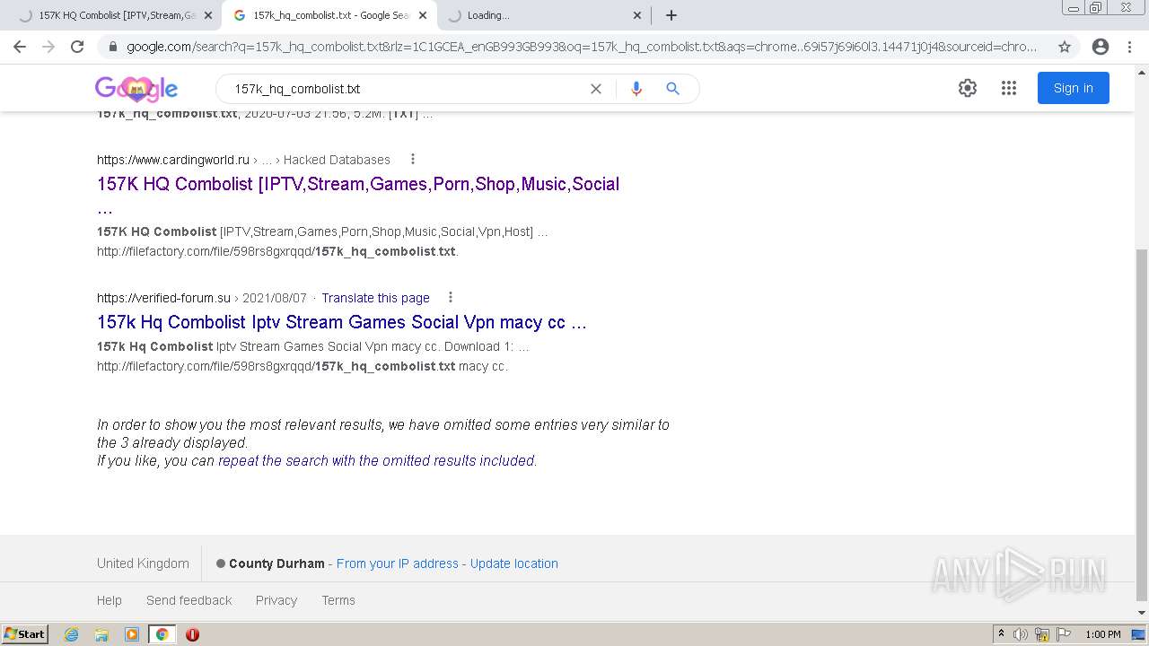Click the County Durham location text
This screenshot has width=1149, height=646.
(276, 563)
